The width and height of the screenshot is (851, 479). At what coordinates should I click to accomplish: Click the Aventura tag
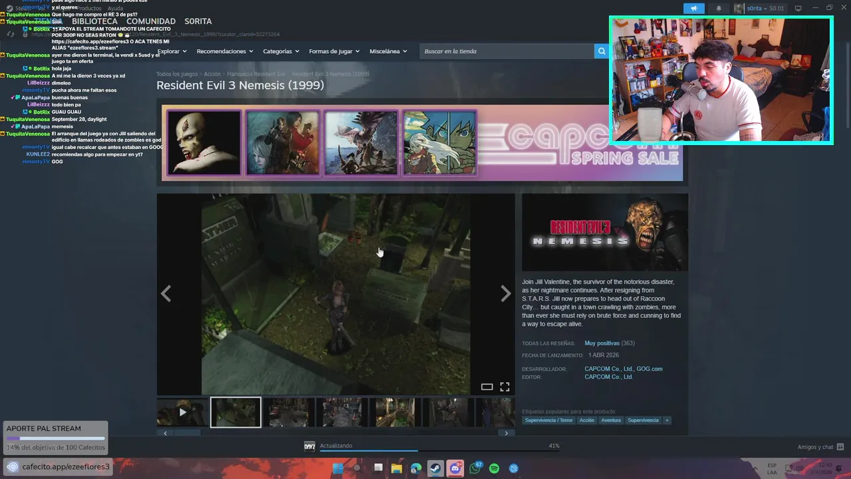[x=611, y=420]
